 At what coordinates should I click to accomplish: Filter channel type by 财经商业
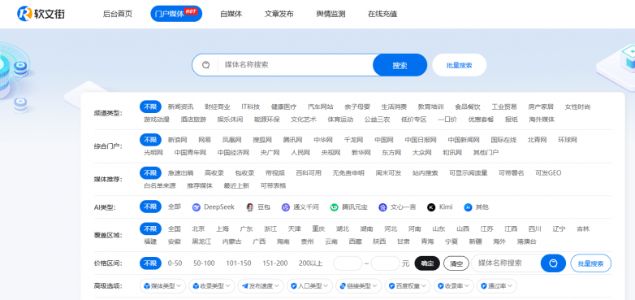(x=218, y=107)
